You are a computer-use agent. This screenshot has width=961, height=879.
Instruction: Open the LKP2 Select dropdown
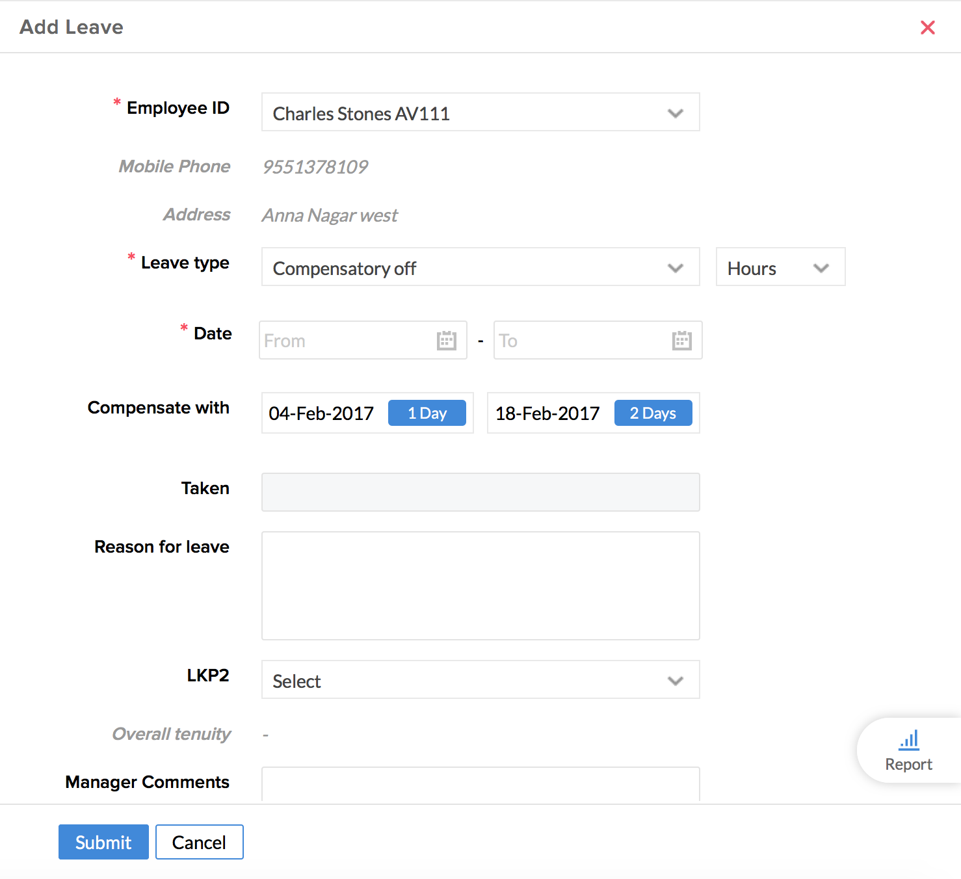coord(480,680)
